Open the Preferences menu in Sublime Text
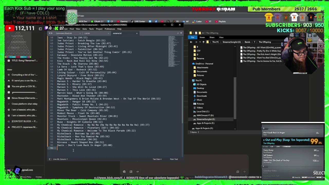The height and width of the screenshot is (185, 329). [110, 29]
